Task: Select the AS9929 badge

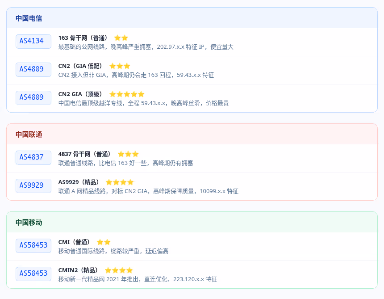Action: [x=33, y=186]
